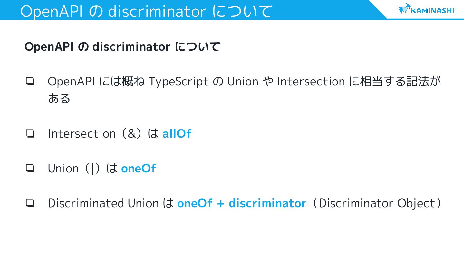This screenshot has height=261, width=464.
Task: Click the wrapped "ある" text line
Action: click(x=59, y=99)
